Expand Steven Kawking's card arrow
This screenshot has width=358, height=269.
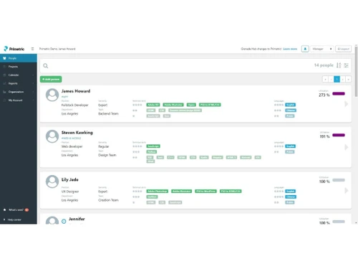(x=346, y=147)
